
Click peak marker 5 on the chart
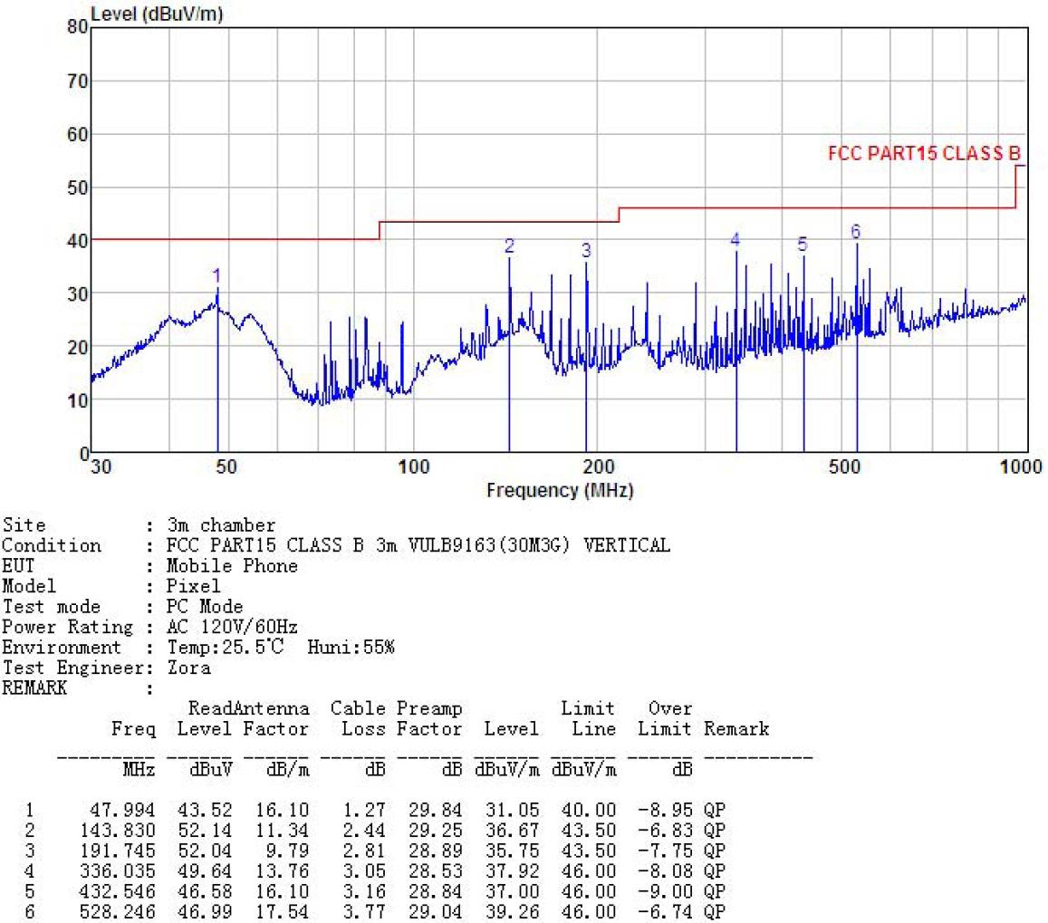coord(803,245)
